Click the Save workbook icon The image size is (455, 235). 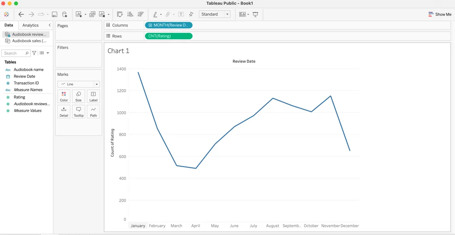tap(54, 14)
